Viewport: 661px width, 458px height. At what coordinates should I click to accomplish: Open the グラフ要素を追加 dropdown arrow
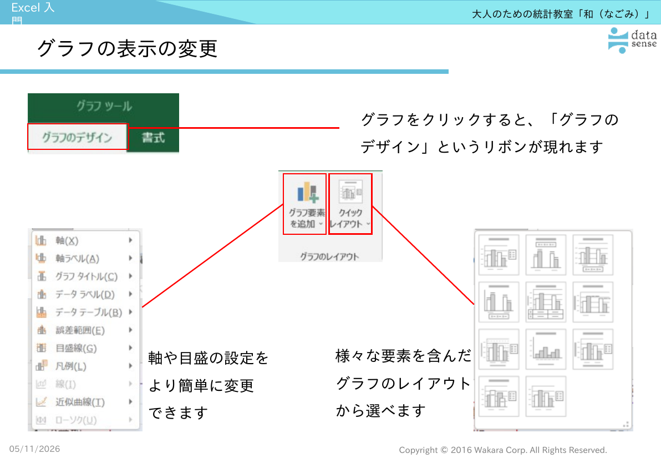pos(321,224)
